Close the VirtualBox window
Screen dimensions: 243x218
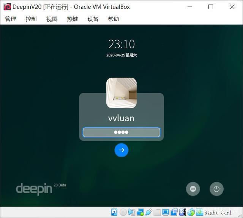click(x=232, y=7)
